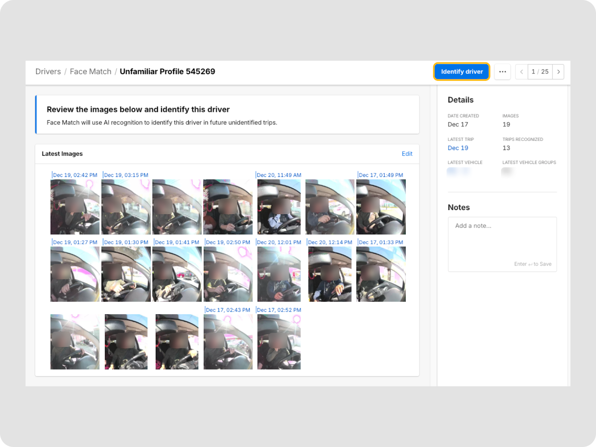The image size is (596, 447).
Task: Go to the previous profile arrow
Action: (x=521, y=72)
